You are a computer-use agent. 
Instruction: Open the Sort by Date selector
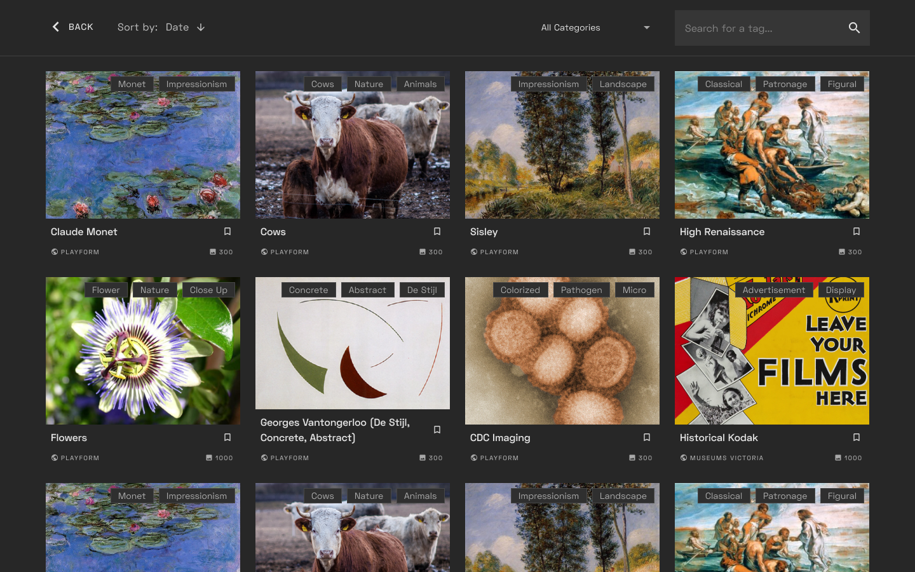coord(161,27)
